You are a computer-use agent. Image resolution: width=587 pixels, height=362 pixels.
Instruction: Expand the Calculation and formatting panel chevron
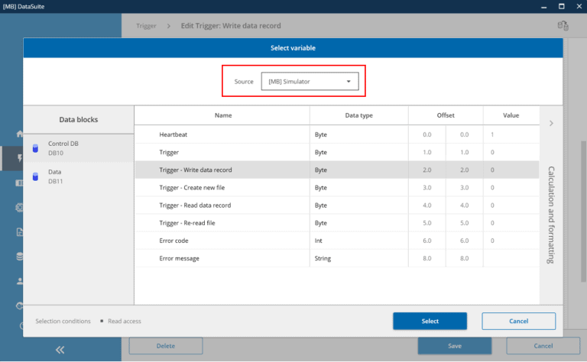(x=551, y=124)
